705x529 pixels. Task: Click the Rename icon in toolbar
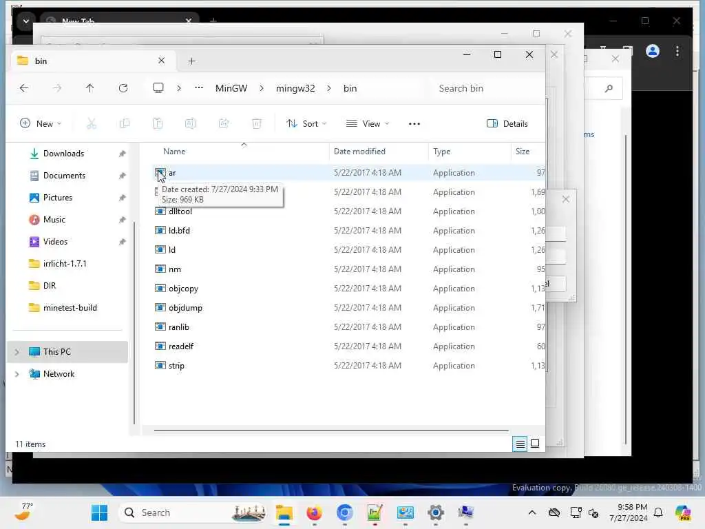tap(191, 124)
